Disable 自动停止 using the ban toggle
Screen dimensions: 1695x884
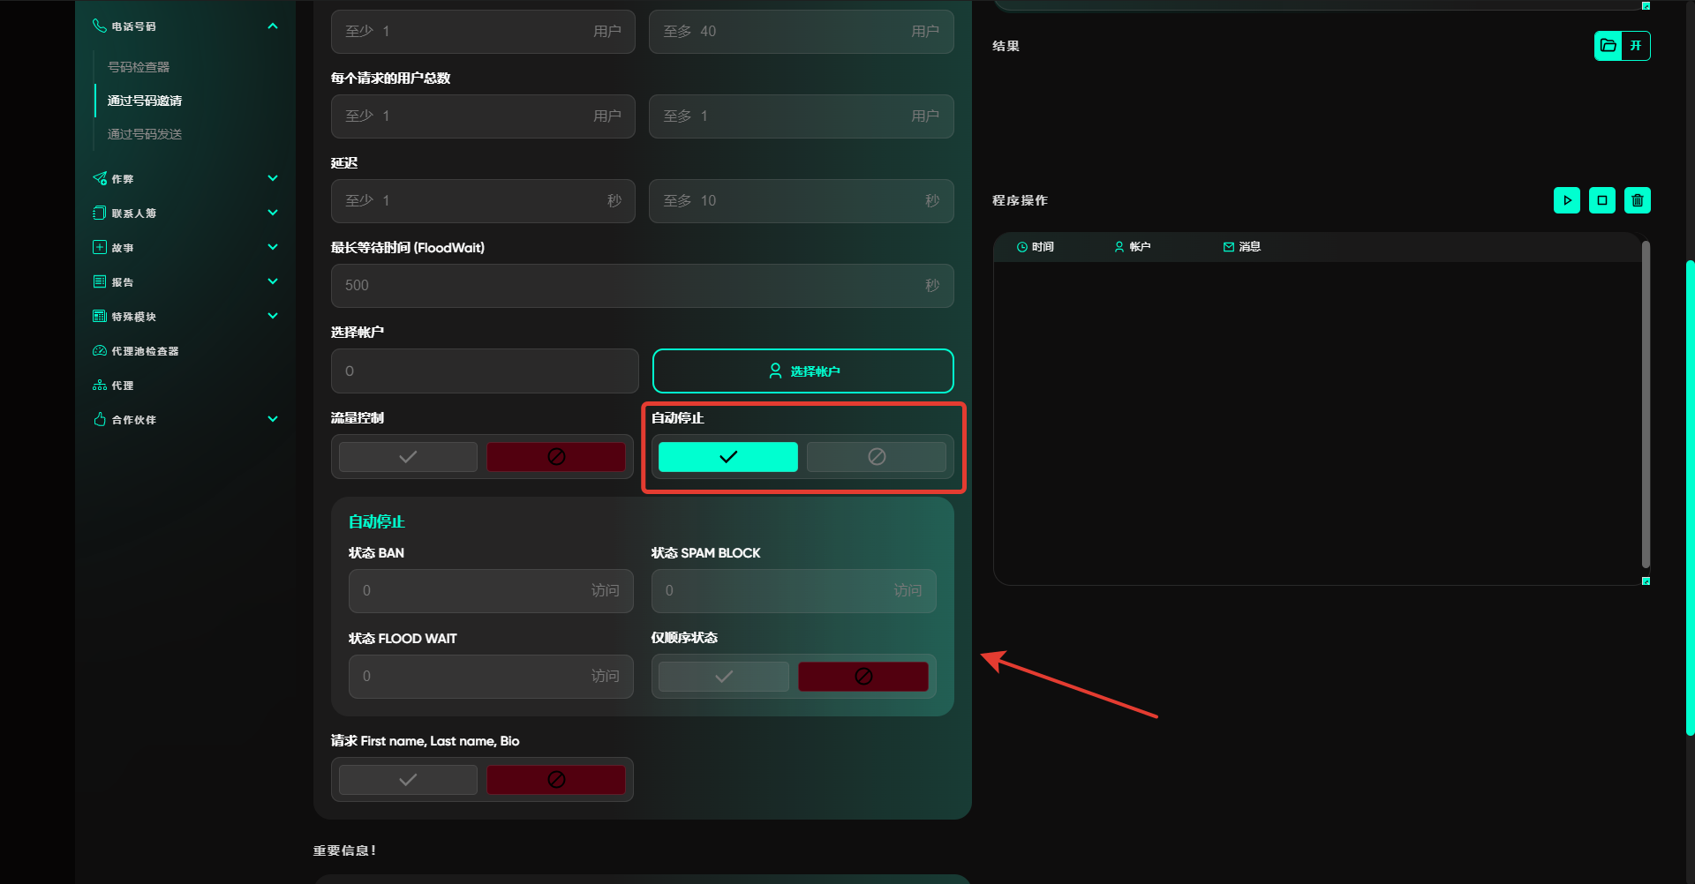(876, 457)
